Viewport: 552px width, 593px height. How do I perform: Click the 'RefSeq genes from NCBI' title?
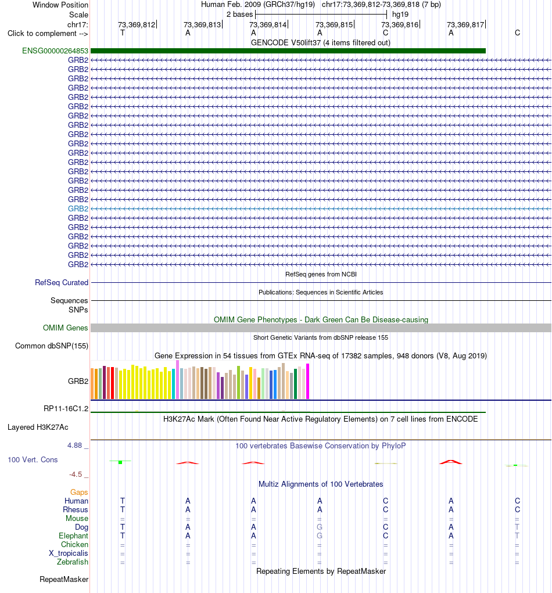point(321,274)
